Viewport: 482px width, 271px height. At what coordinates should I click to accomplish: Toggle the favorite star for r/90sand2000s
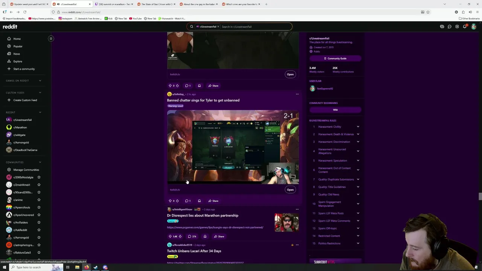(39, 192)
